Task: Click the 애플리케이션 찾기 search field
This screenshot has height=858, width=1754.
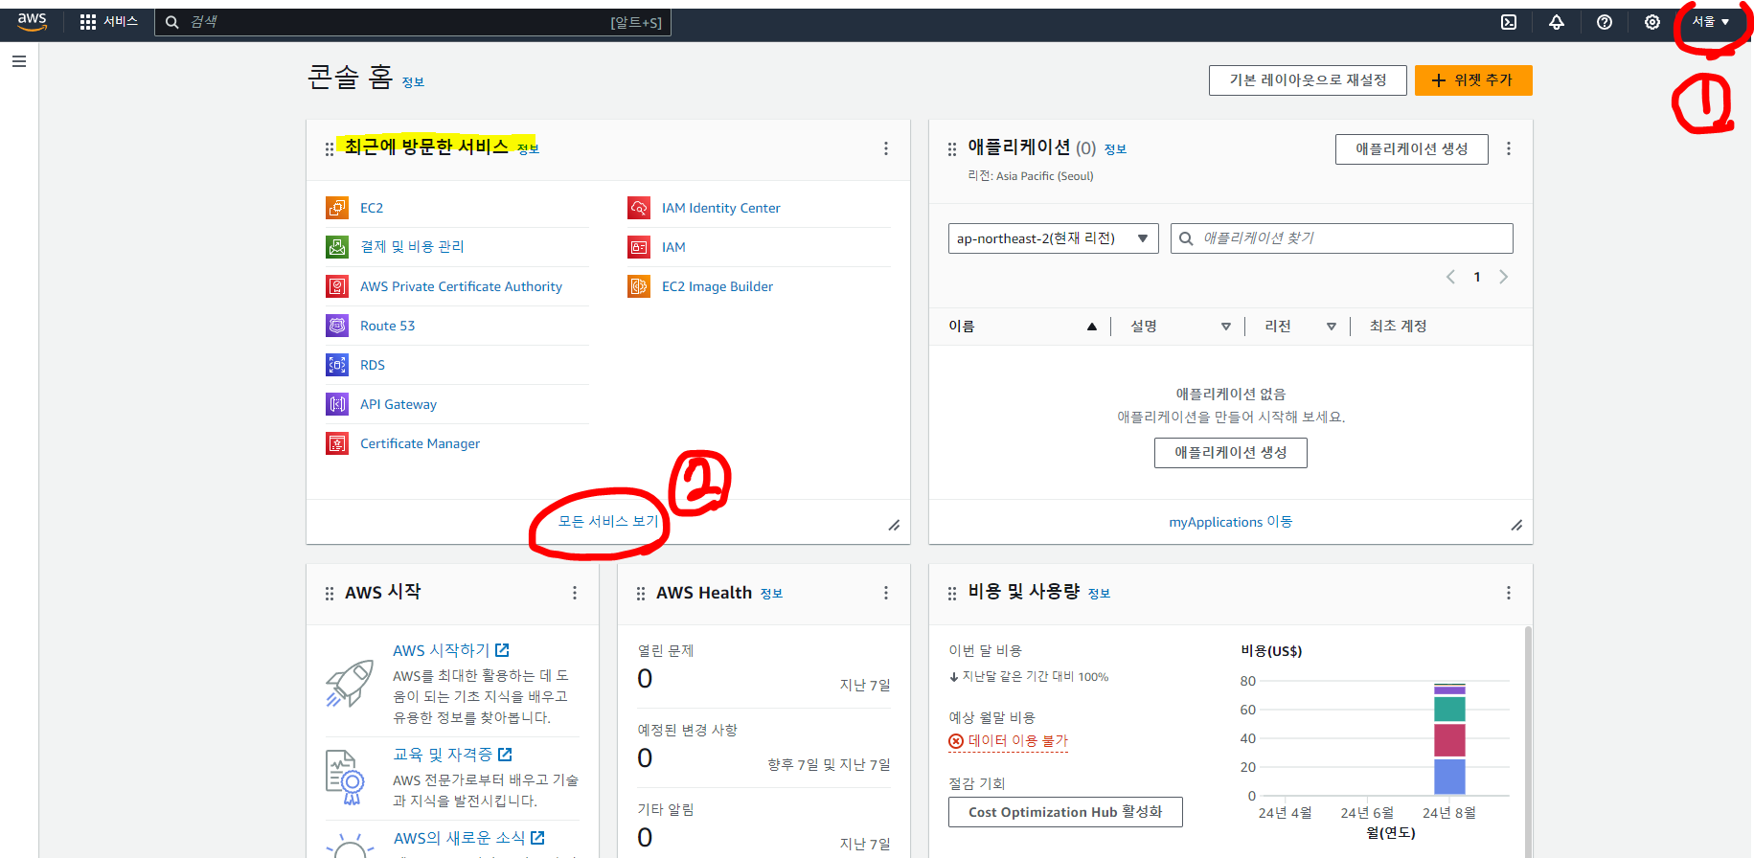Action: 1342,238
